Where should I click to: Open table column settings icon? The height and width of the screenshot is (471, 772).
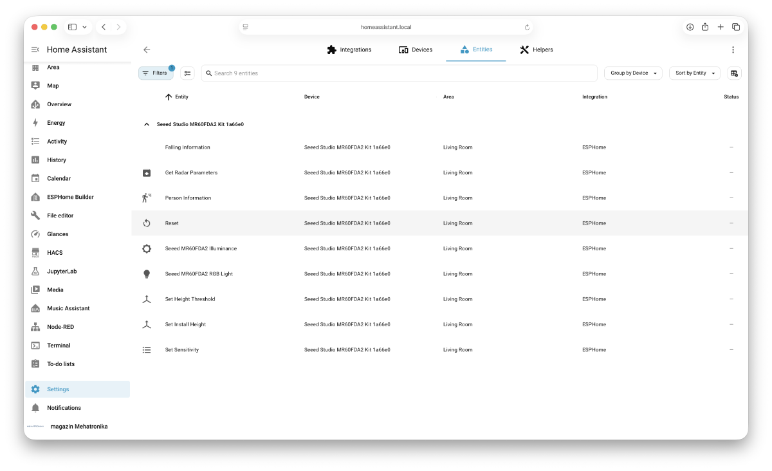[x=734, y=73]
